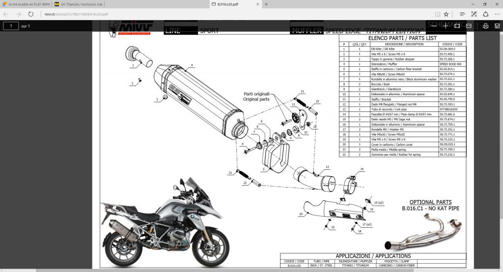
Task: Switch to 'GS Titanium, l'esclusivo' tab
Action: click(x=79, y=4)
